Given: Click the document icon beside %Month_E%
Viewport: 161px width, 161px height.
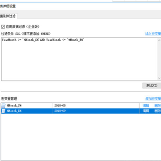Looking at the screenshot, I should (3, 111).
